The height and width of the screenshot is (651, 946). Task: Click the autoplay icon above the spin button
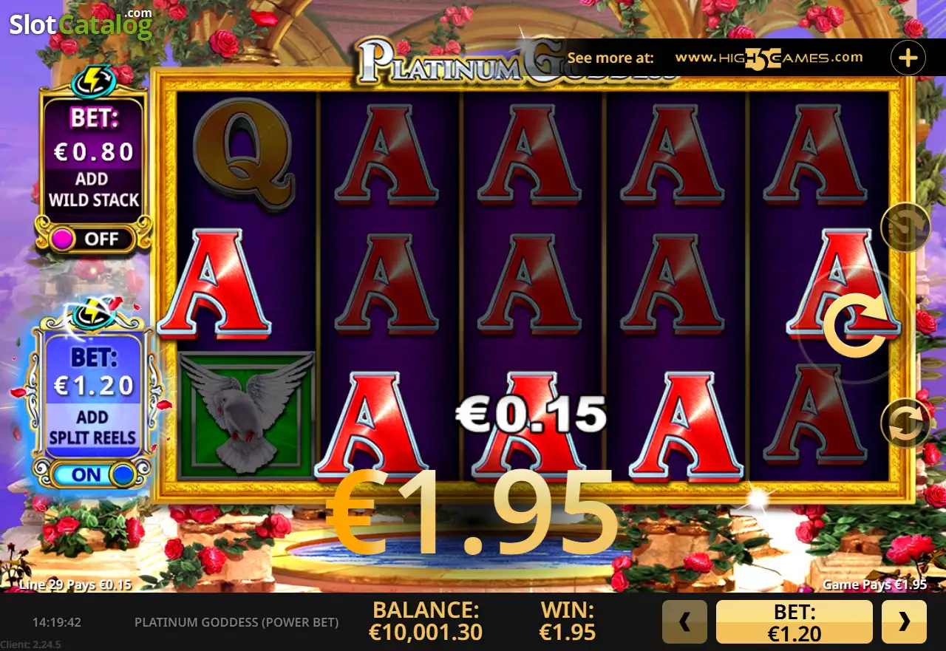905,228
